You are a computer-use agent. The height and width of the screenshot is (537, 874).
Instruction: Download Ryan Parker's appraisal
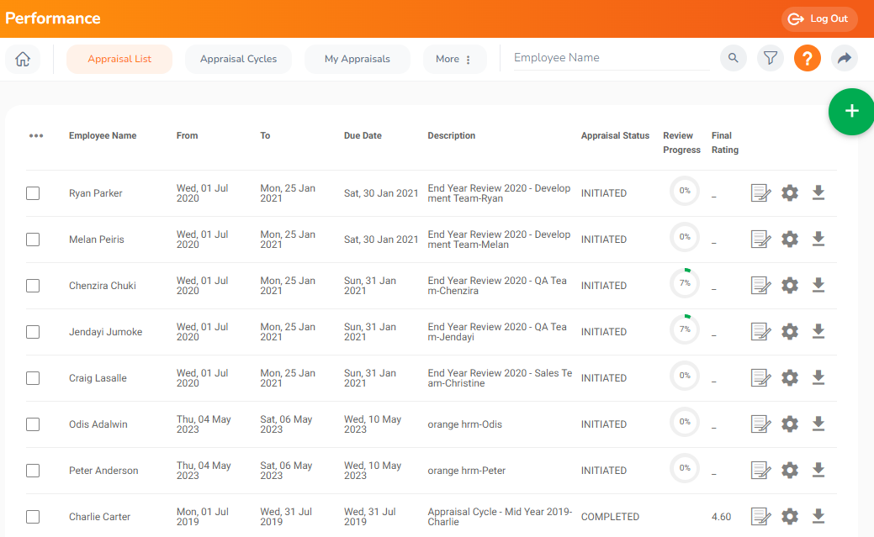tap(818, 193)
